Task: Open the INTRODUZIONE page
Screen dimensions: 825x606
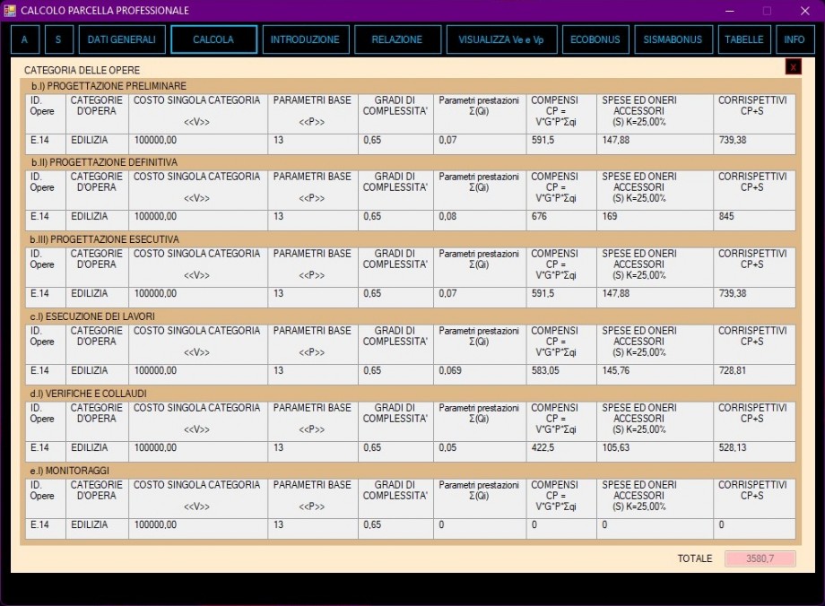Action: click(306, 39)
